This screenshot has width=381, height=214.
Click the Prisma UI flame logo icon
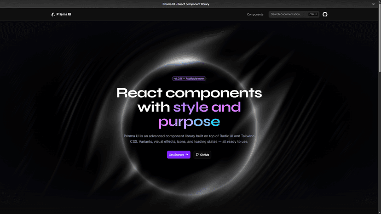pyautogui.click(x=53, y=14)
